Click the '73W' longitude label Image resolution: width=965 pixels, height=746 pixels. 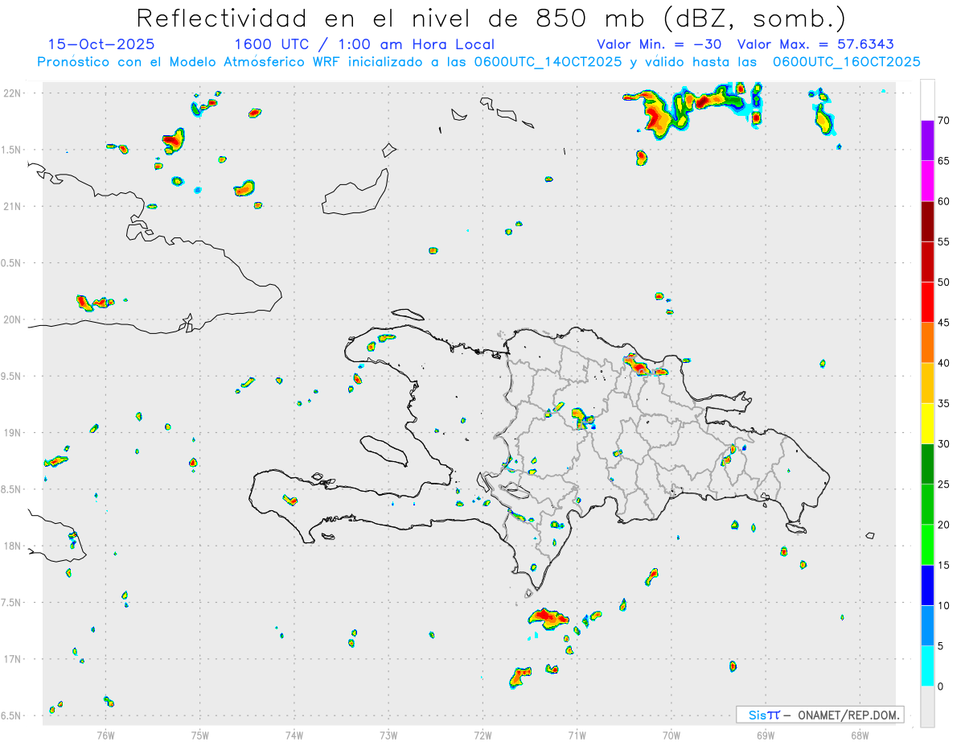pos(388,735)
